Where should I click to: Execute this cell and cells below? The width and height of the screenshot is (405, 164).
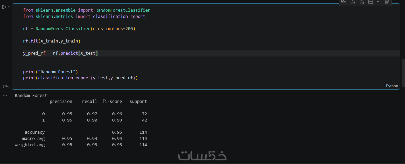(362, 2)
